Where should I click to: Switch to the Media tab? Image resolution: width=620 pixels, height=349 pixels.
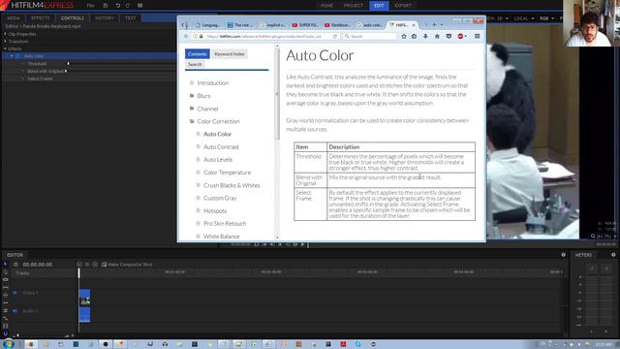[14, 18]
